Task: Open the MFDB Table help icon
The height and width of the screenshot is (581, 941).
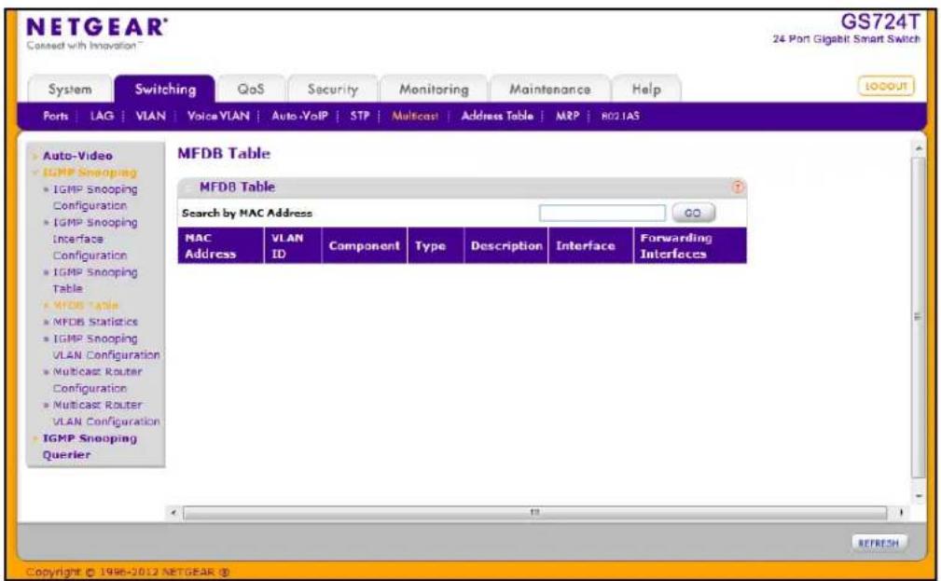Action: [738, 187]
